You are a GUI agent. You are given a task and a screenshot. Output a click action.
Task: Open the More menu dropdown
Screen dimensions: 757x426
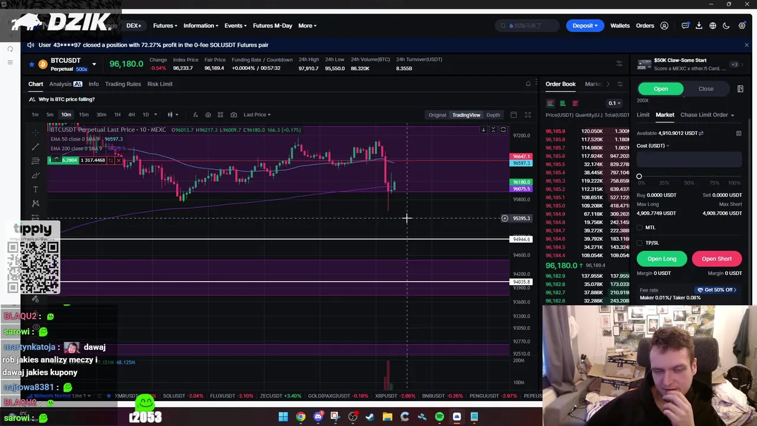(x=308, y=25)
